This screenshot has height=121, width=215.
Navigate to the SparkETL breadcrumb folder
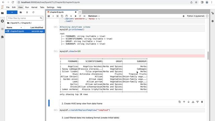coord(15,23)
